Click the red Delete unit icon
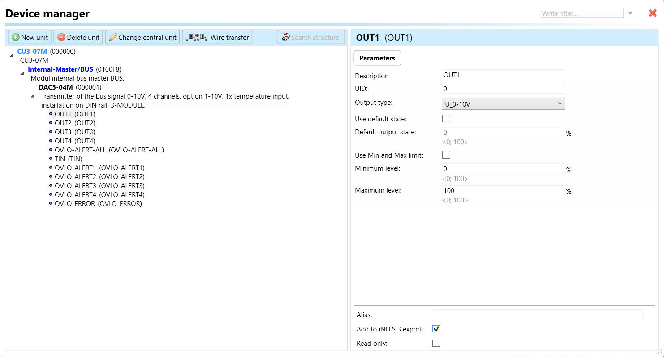 pos(61,38)
